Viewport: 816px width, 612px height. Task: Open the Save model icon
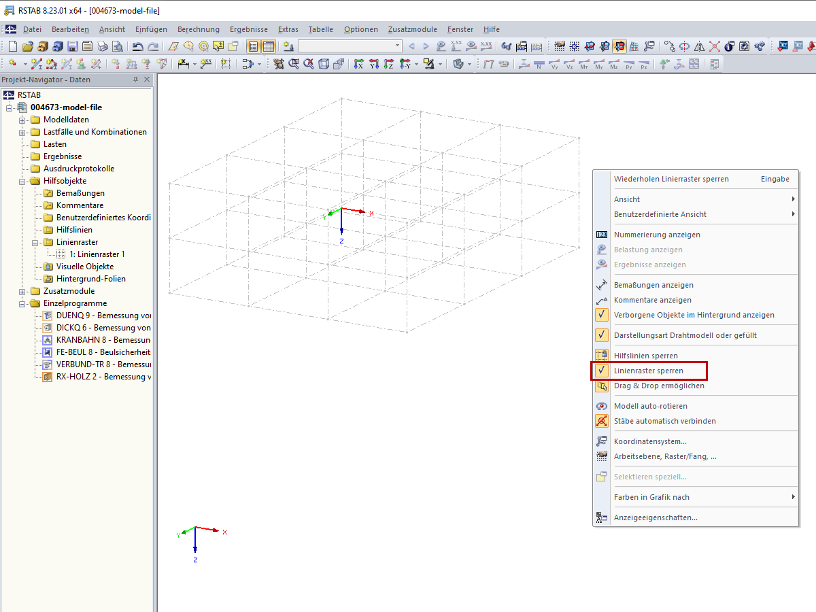point(71,46)
